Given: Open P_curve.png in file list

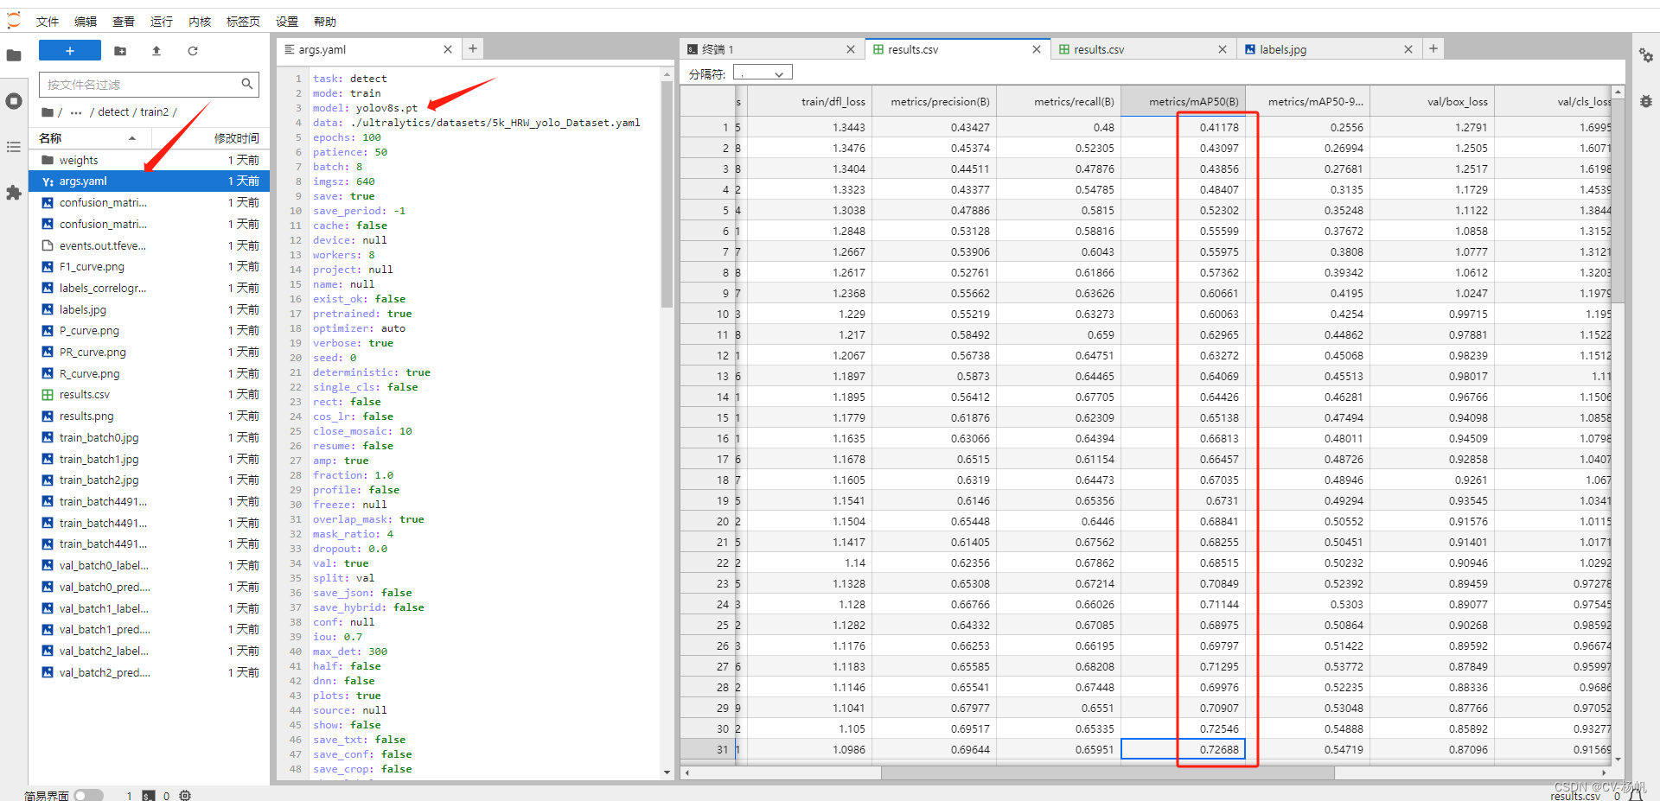Looking at the screenshot, I should [150, 331].
